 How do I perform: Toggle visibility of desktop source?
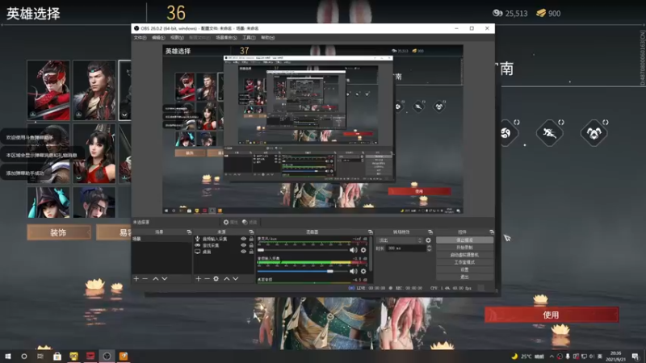pyautogui.click(x=244, y=252)
